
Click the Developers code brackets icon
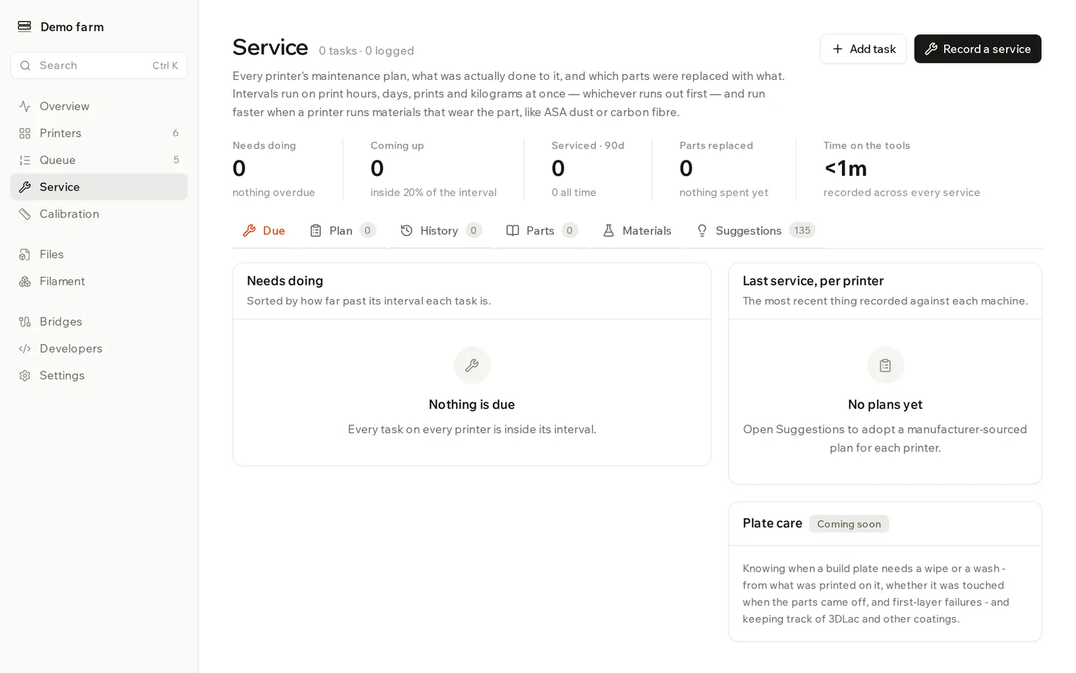click(25, 348)
